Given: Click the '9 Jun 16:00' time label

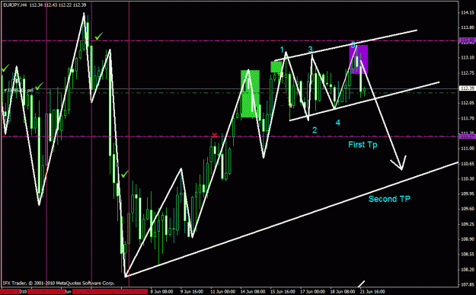Looking at the screenshot, I should coord(192,292).
